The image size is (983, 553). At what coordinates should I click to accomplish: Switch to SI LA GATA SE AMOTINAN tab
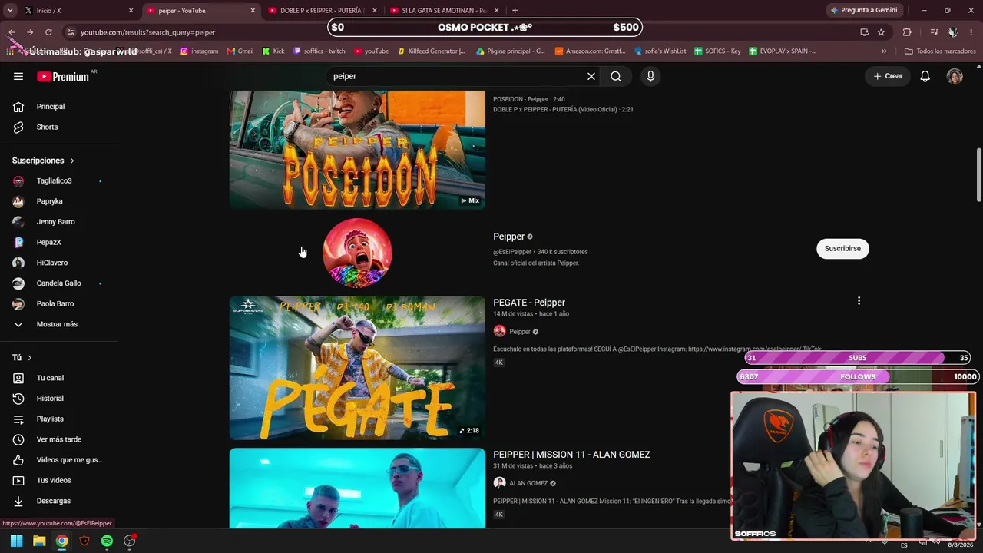(x=445, y=11)
